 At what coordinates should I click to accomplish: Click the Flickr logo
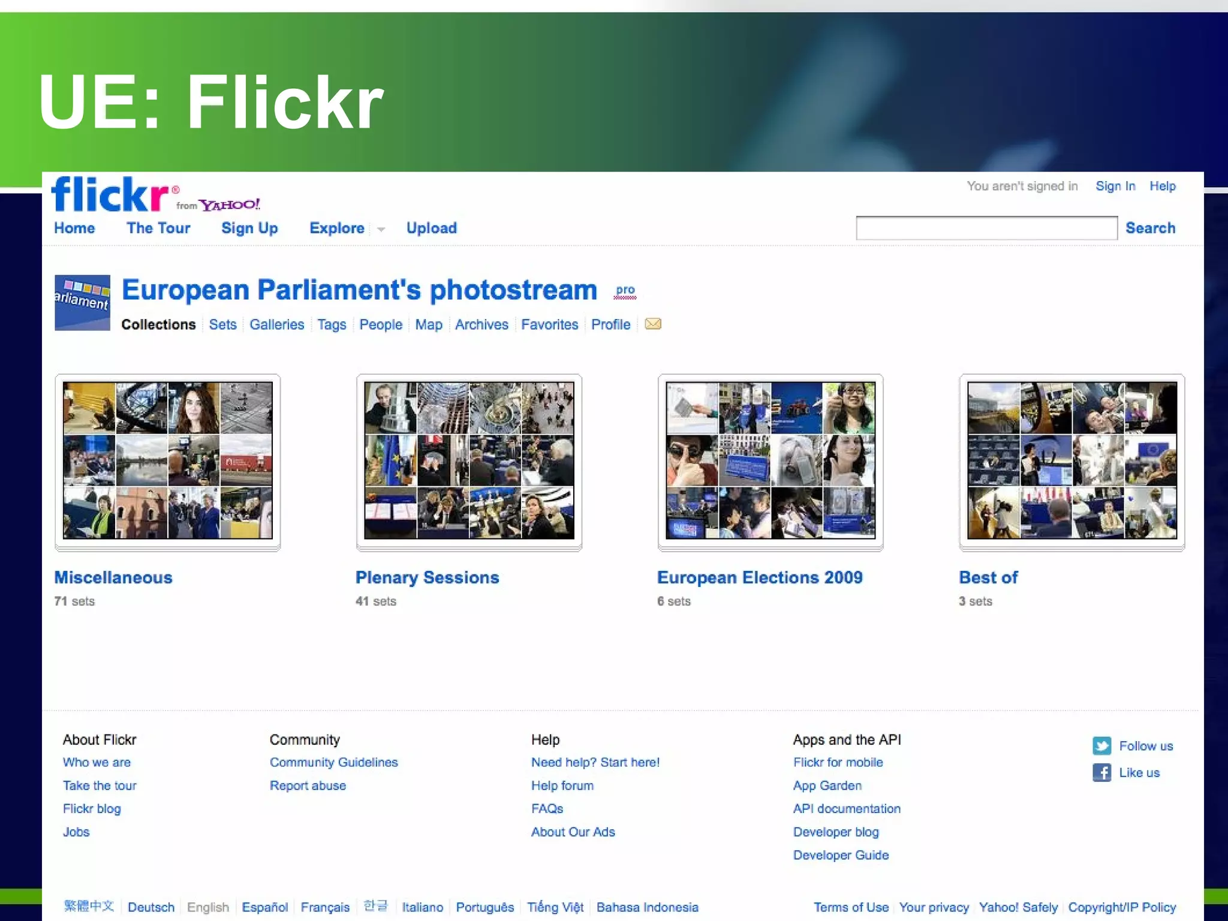[115, 193]
